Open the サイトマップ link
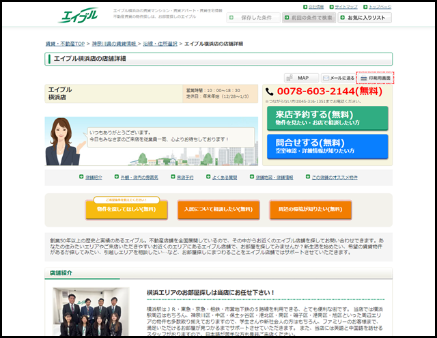The height and width of the screenshot is (338, 437). coord(346,7)
